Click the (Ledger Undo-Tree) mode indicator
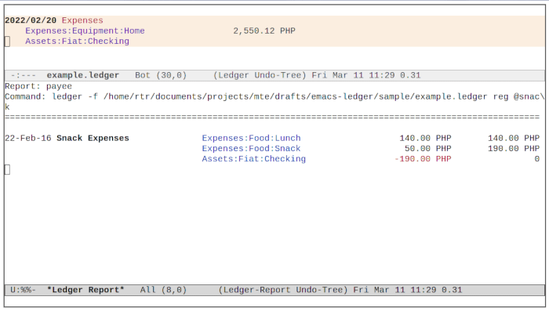549x311 pixels. 260,75
